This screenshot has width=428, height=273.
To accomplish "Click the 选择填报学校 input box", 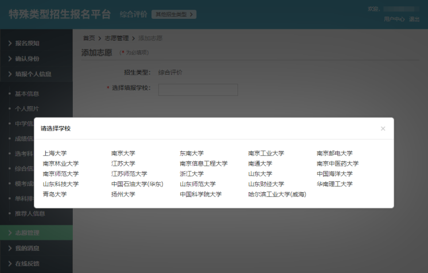I will pyautogui.click(x=198, y=89).
